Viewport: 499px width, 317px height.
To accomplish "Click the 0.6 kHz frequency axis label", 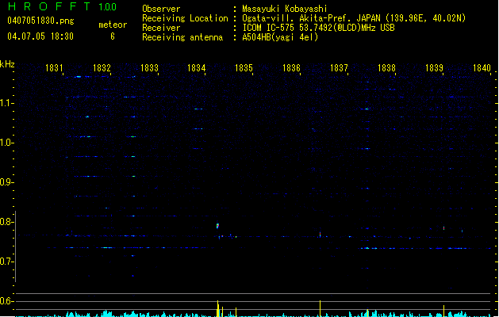I will (6, 301).
